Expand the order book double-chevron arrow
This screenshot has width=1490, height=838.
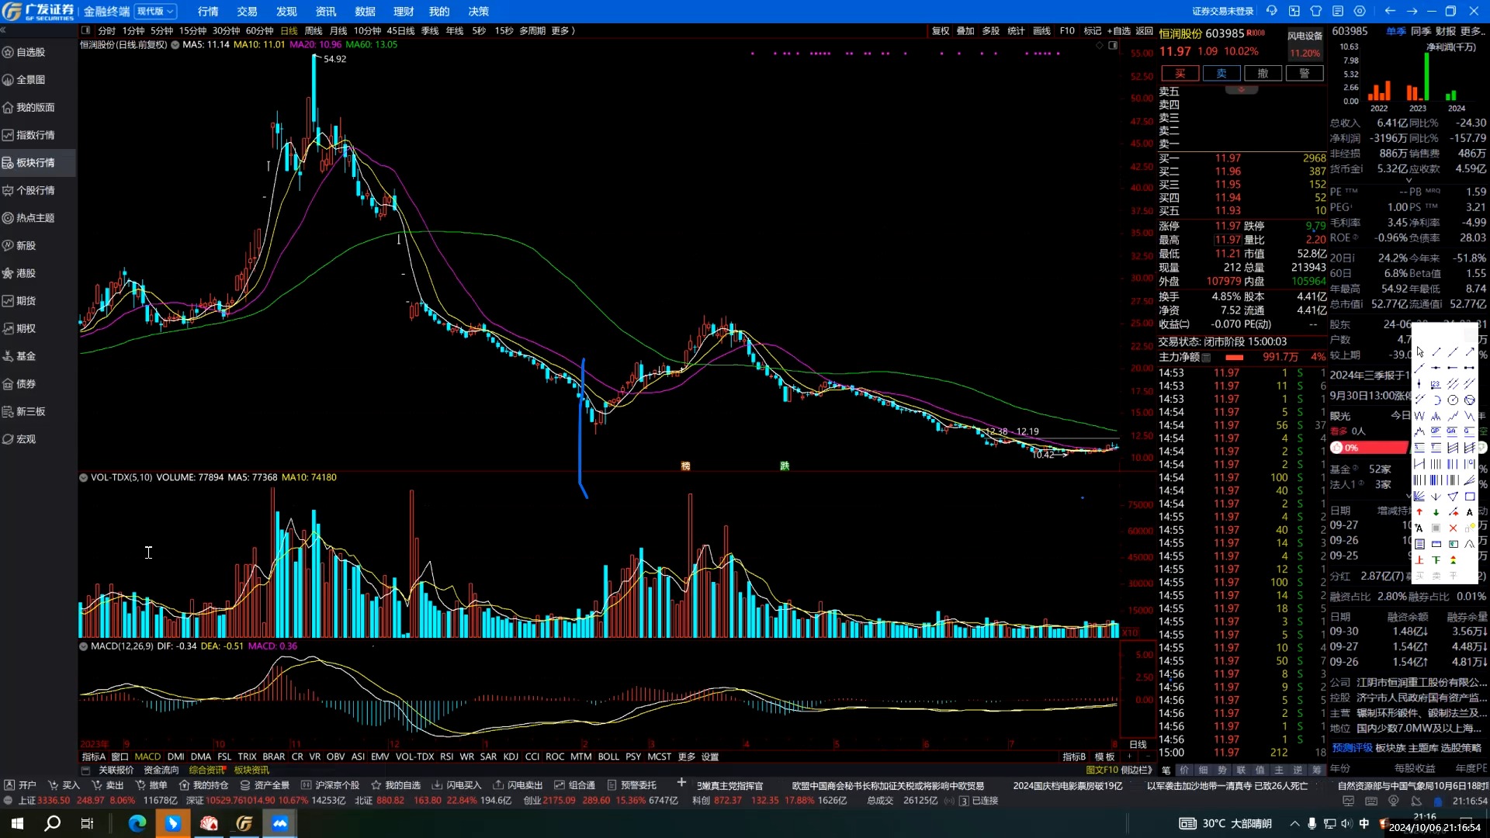(x=1241, y=90)
